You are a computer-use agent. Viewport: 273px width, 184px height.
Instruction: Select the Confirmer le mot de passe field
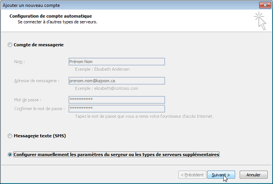(117, 109)
